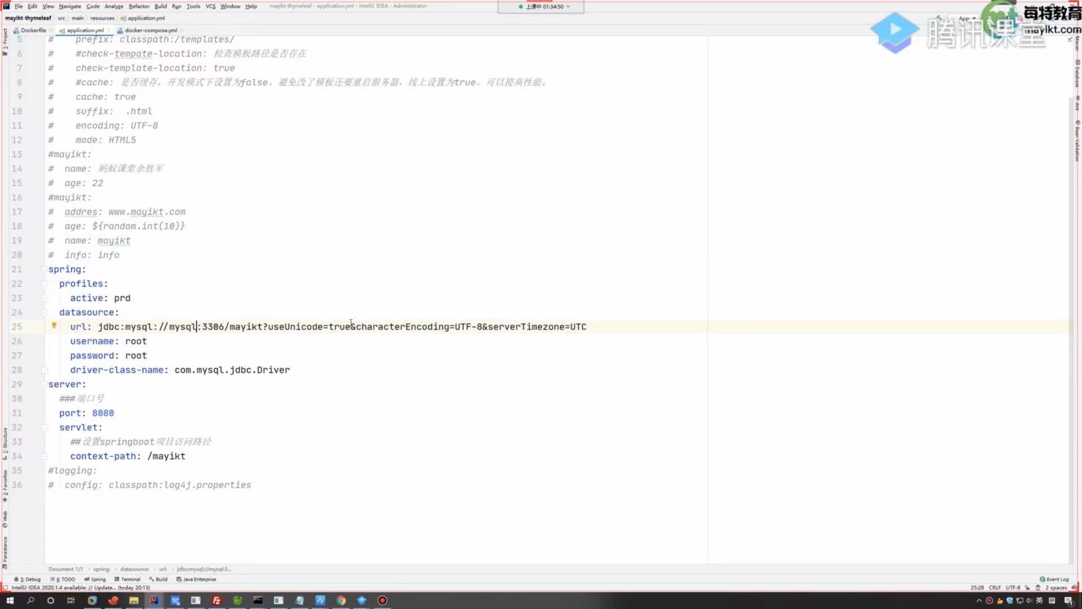Toggle the read-only lock in the status bar
Image resolution: width=1082 pixels, height=609 pixels.
pyautogui.click(x=1027, y=588)
